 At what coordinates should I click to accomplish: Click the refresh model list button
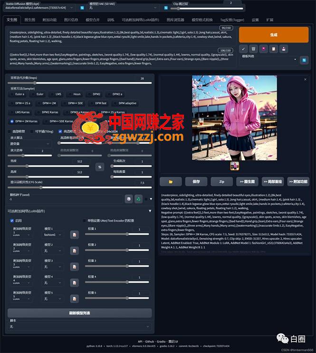[x=80, y=313]
